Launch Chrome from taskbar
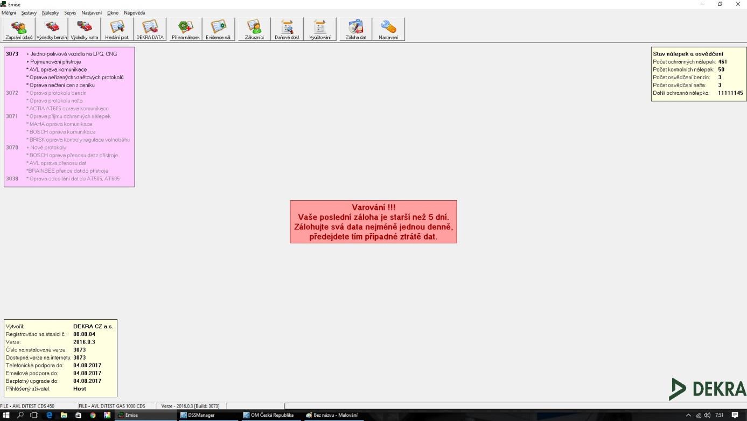 tap(93, 415)
